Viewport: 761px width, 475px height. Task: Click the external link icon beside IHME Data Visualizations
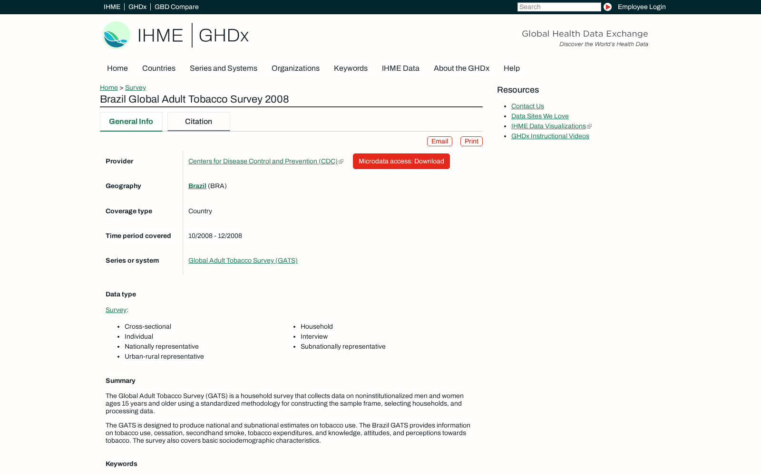coord(589,126)
